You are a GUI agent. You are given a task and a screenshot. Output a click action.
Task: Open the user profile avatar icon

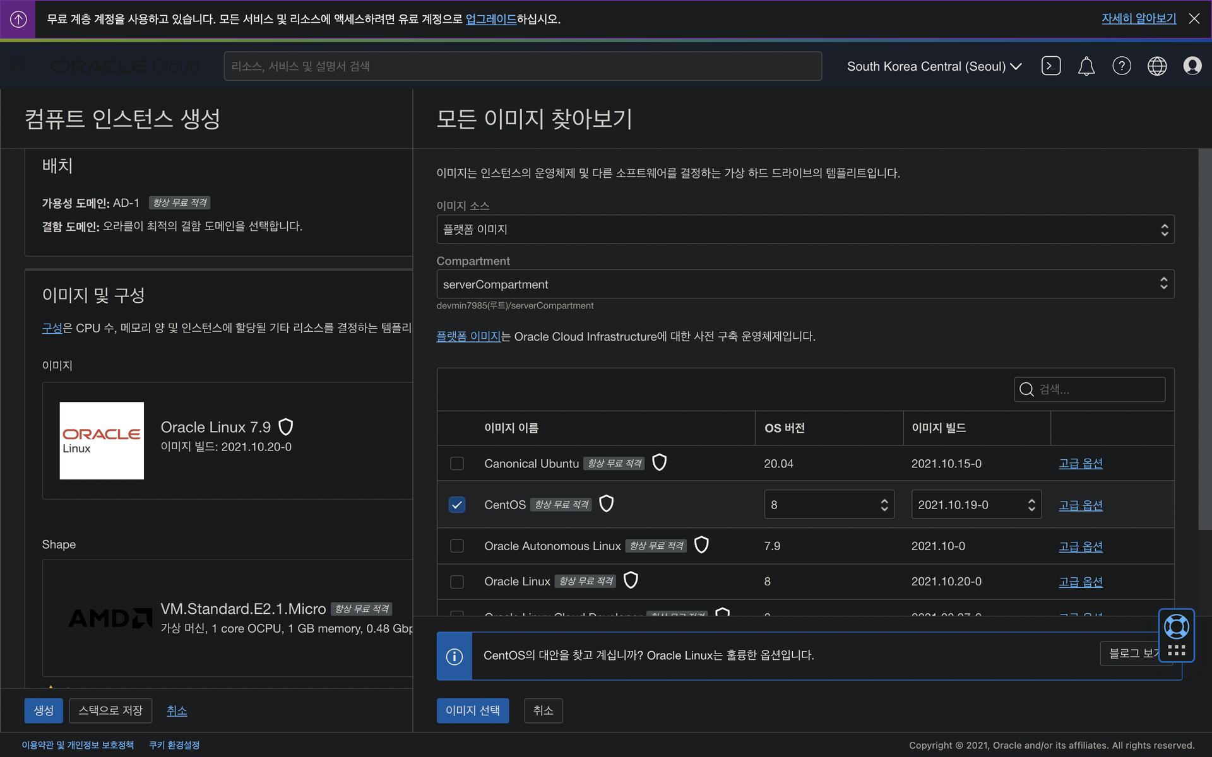click(x=1192, y=66)
